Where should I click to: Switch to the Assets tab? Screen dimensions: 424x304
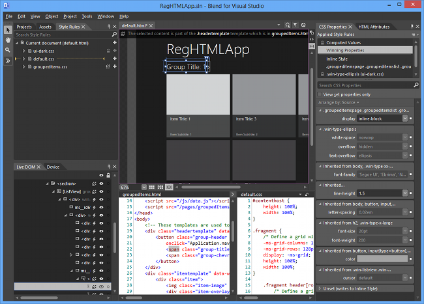45,27
